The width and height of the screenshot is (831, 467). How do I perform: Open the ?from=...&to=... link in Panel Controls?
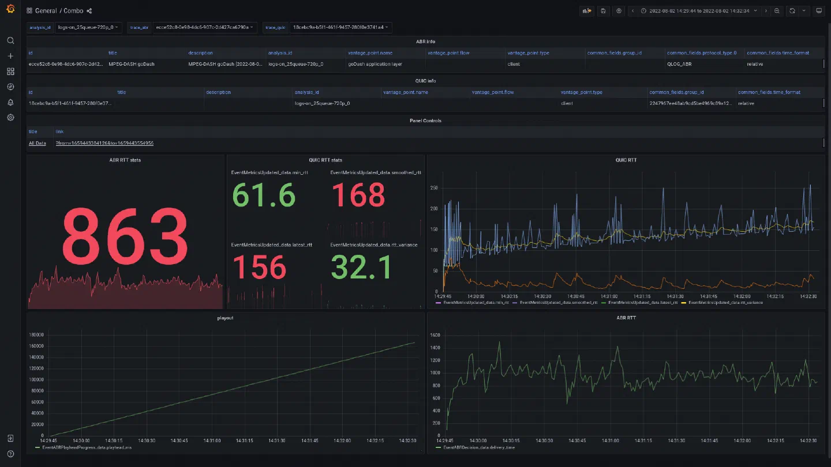104,143
